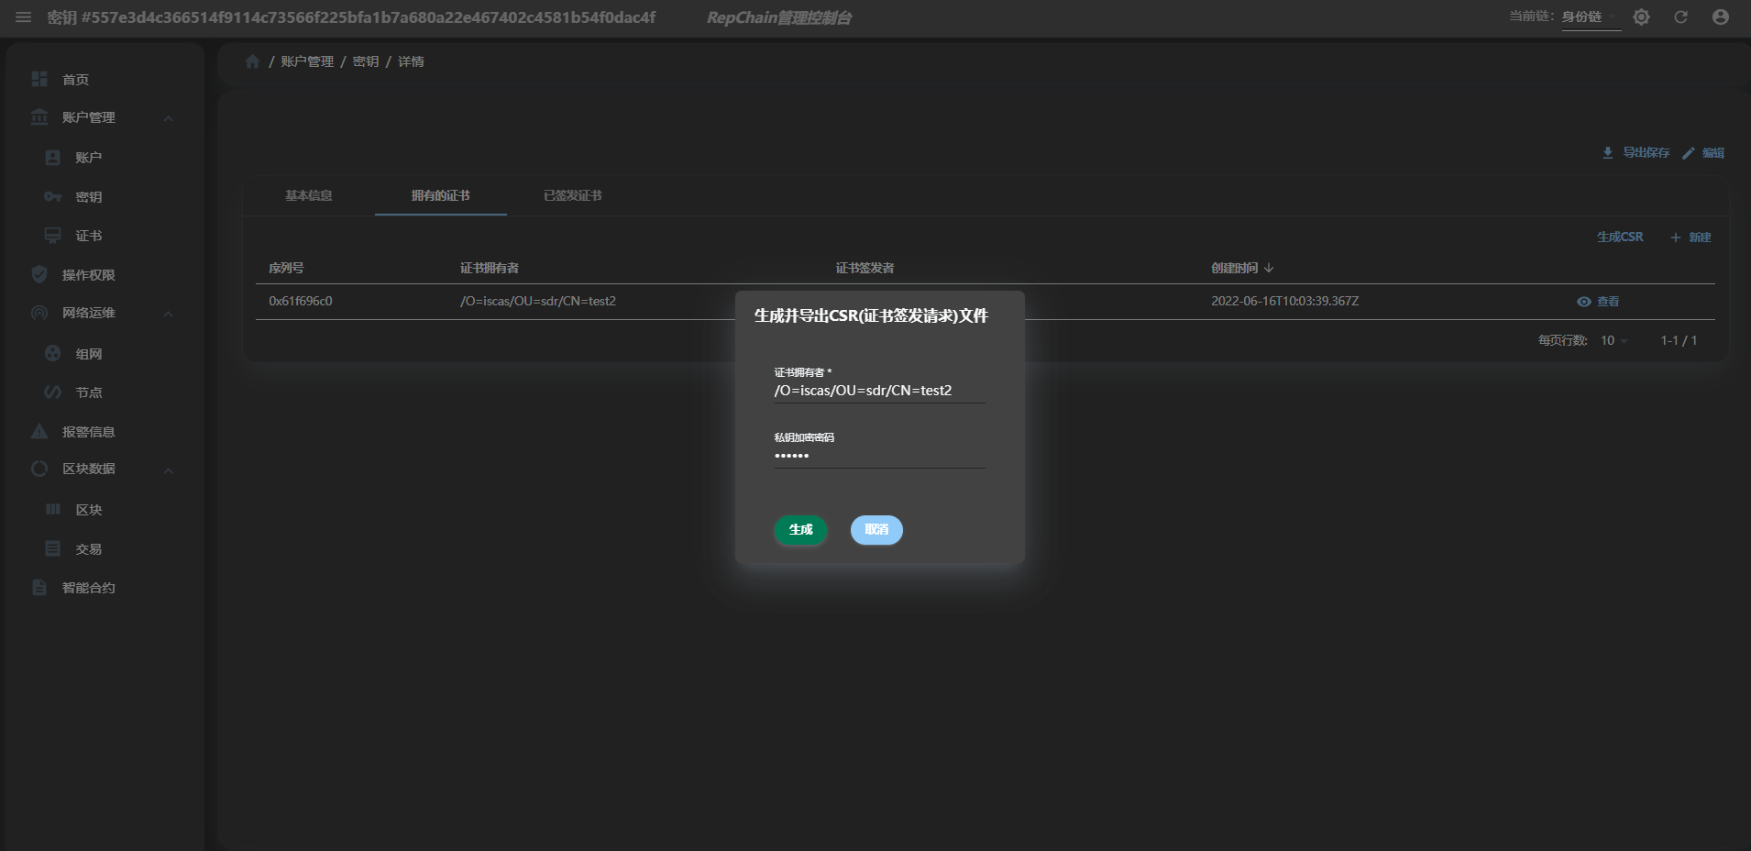Click the 生成CSR button above the table
The height and width of the screenshot is (851, 1751).
[x=1620, y=238]
